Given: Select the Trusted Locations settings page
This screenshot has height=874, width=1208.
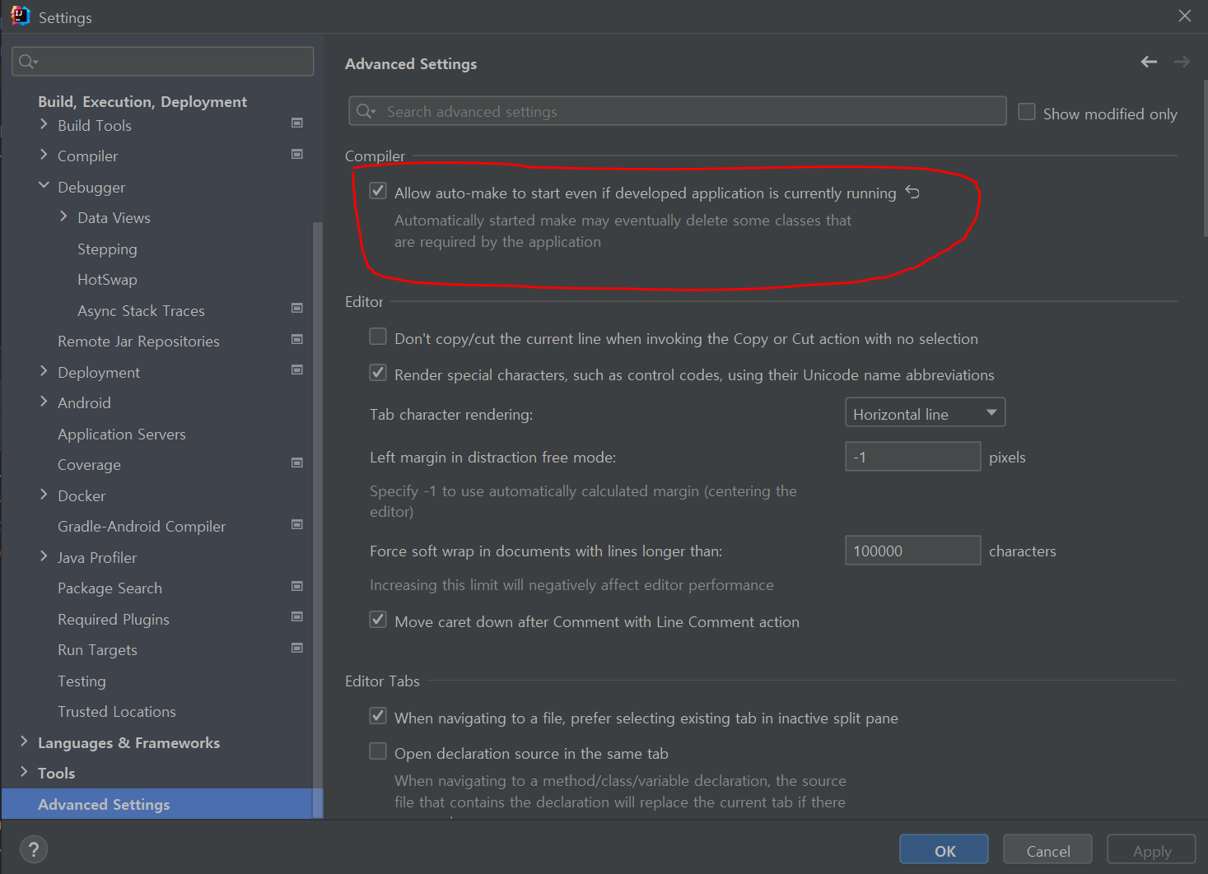Looking at the screenshot, I should 116,711.
